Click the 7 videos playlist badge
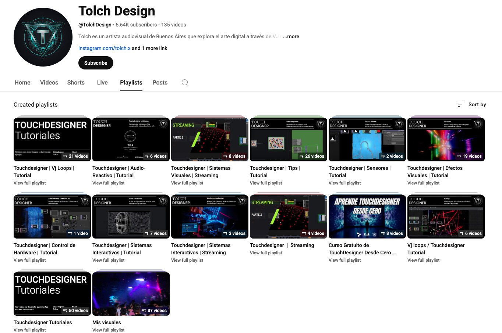 tap(155, 233)
